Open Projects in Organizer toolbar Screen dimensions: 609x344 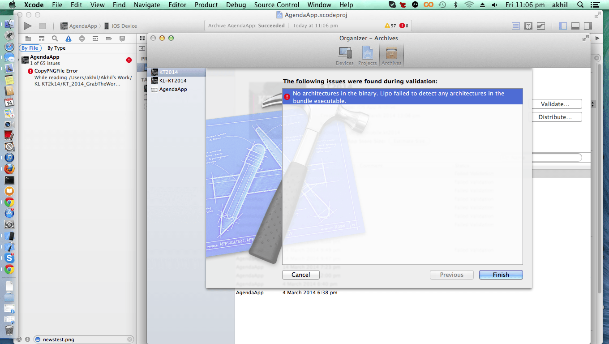367,56
